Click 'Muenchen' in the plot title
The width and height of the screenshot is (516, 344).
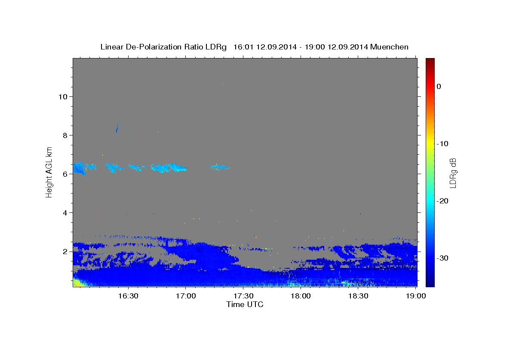pyautogui.click(x=389, y=47)
